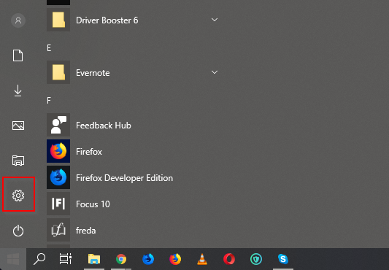Click the Firefox Developer Edition label
The image size is (389, 270).
(x=124, y=178)
